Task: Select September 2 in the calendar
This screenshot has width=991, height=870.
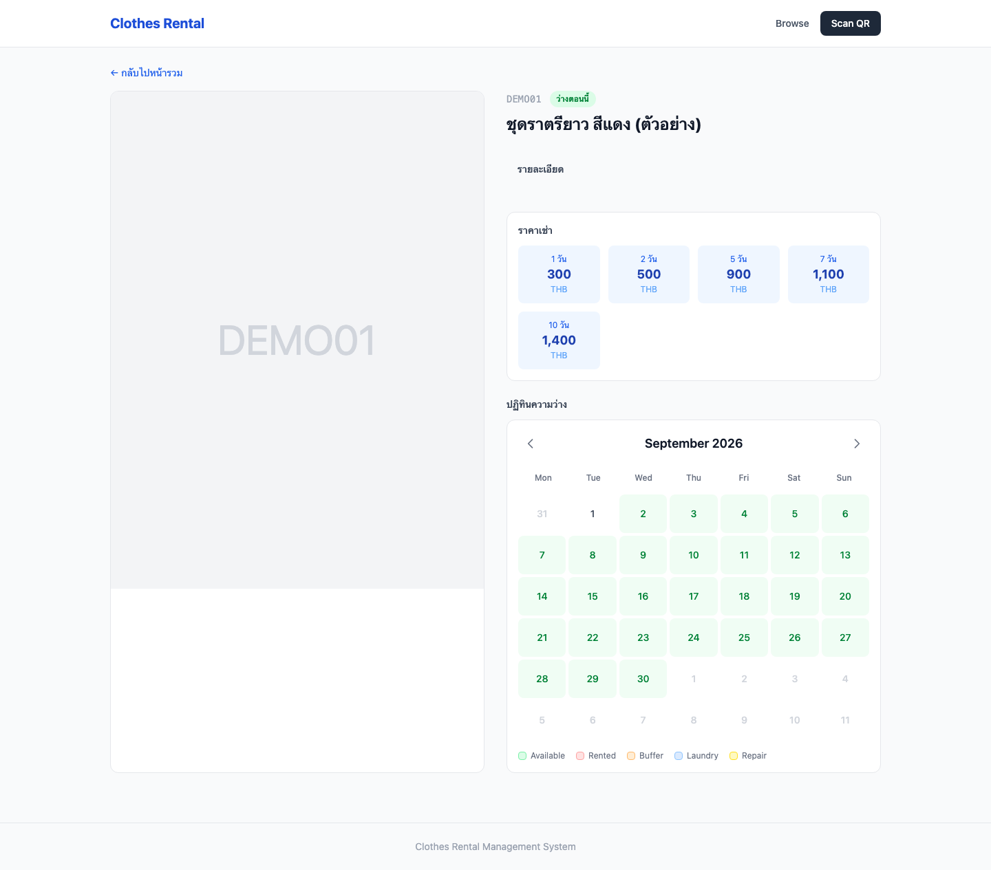Action: 643,514
